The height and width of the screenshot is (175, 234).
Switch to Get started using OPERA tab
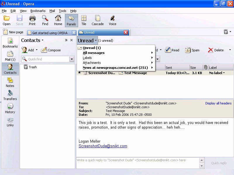coord(50,33)
